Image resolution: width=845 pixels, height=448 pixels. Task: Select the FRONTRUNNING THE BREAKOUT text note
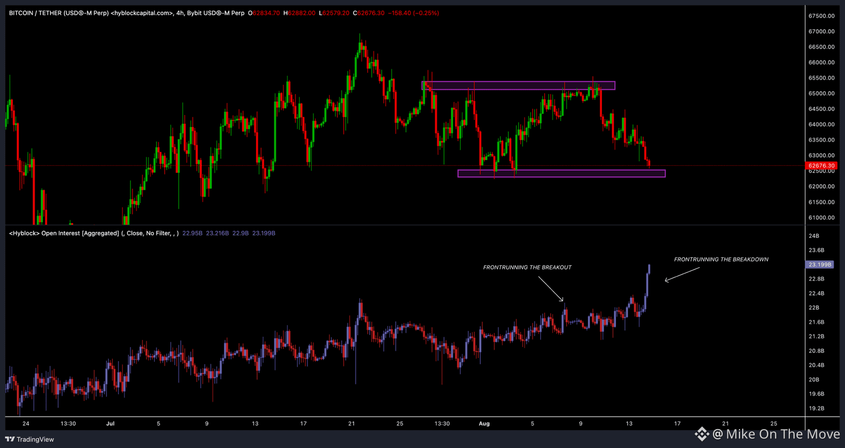pyautogui.click(x=527, y=268)
